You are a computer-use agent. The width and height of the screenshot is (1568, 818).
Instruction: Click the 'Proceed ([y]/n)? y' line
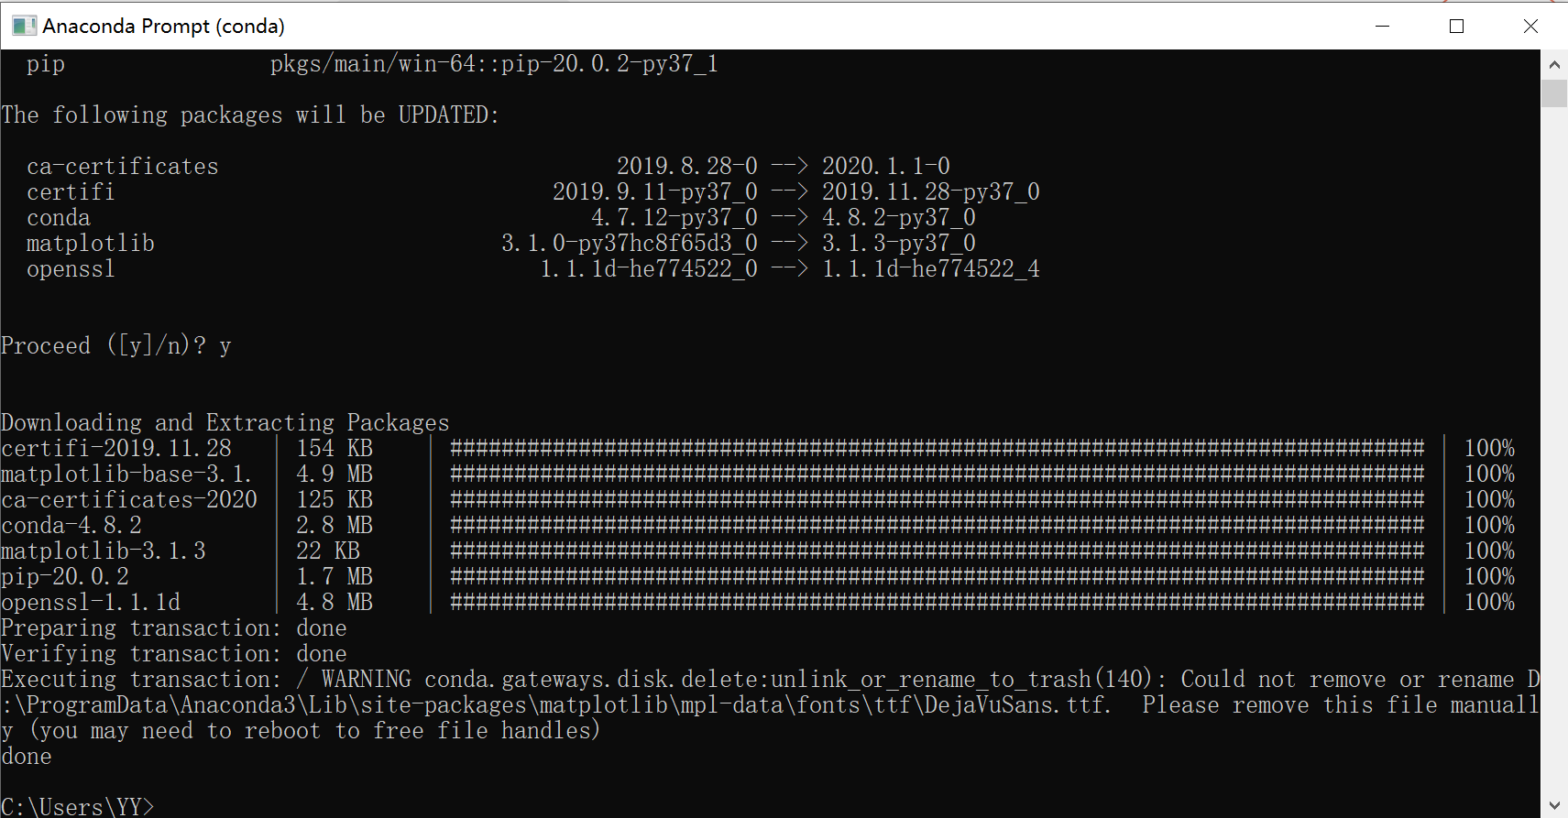coord(116,346)
